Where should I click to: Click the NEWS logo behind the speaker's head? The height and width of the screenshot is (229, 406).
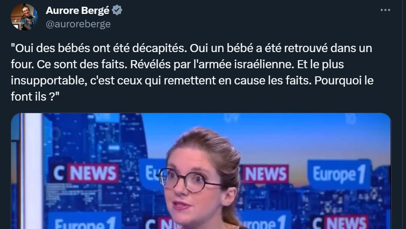(265, 173)
